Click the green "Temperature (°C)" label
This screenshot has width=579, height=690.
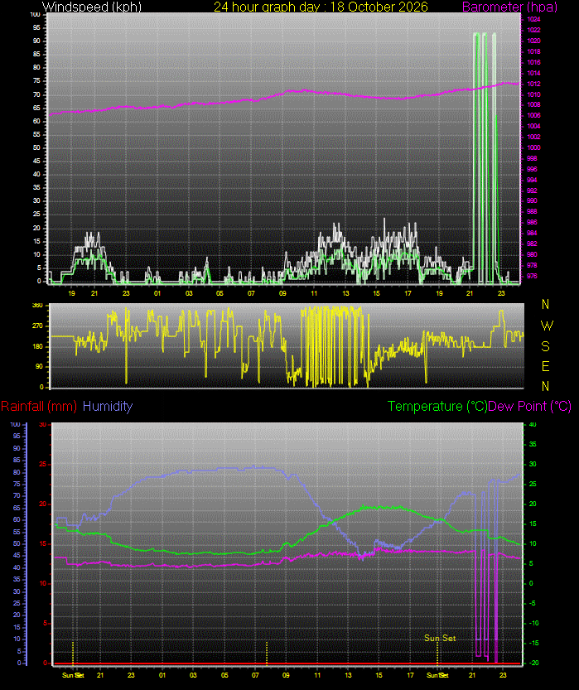click(437, 406)
